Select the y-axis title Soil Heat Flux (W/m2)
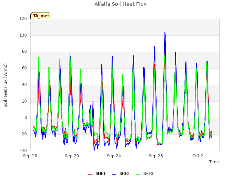242x181 pixels. click(5, 85)
